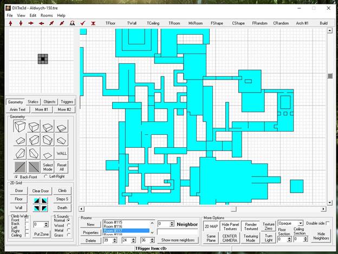Select the Wood surface sound option

coord(68,226)
